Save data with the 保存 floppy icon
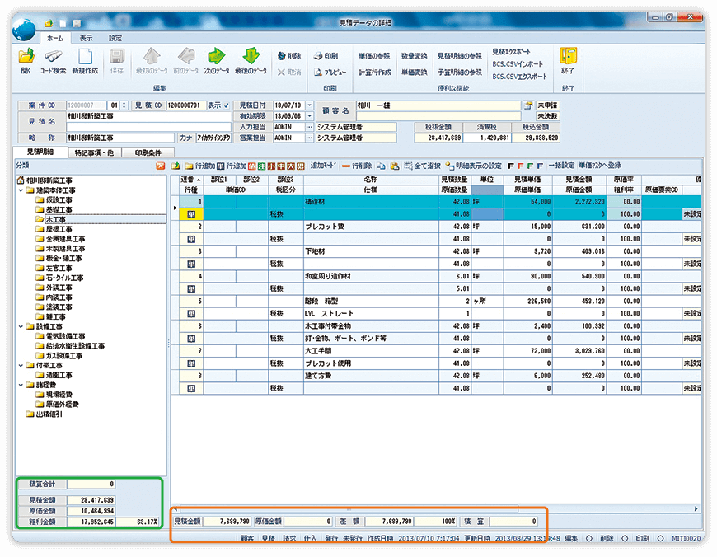 point(117,61)
